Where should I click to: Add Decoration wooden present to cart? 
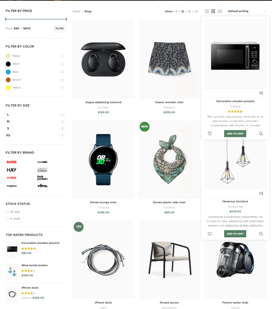click(x=235, y=134)
